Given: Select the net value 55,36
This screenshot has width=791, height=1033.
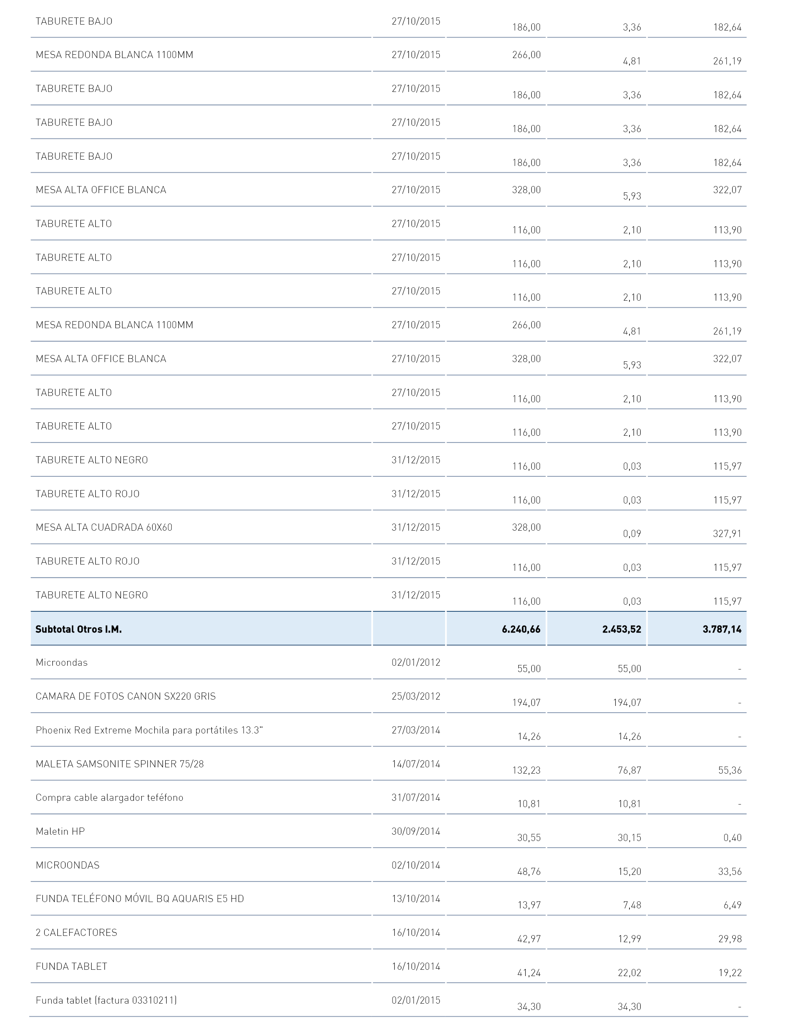Looking at the screenshot, I should pyautogui.click(x=730, y=770).
